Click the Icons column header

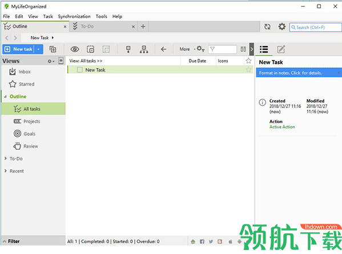[x=223, y=61]
